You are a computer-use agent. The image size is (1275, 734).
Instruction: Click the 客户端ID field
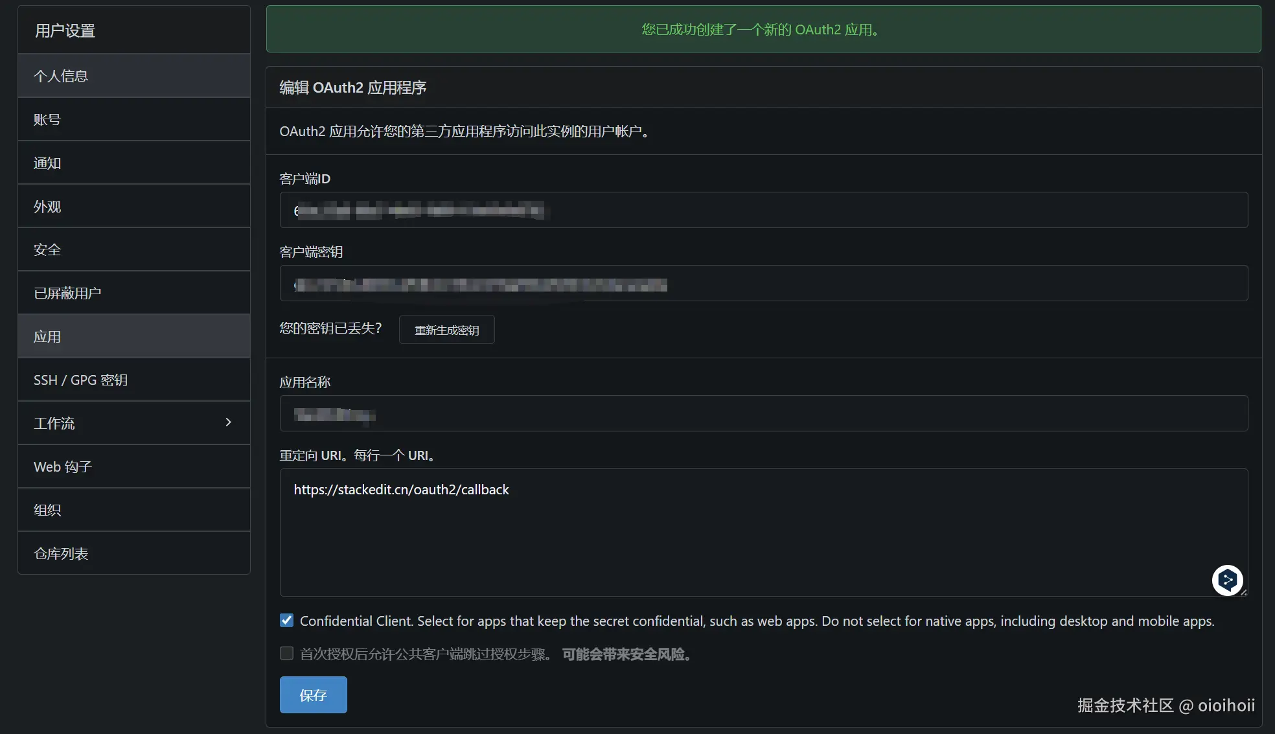coord(763,210)
